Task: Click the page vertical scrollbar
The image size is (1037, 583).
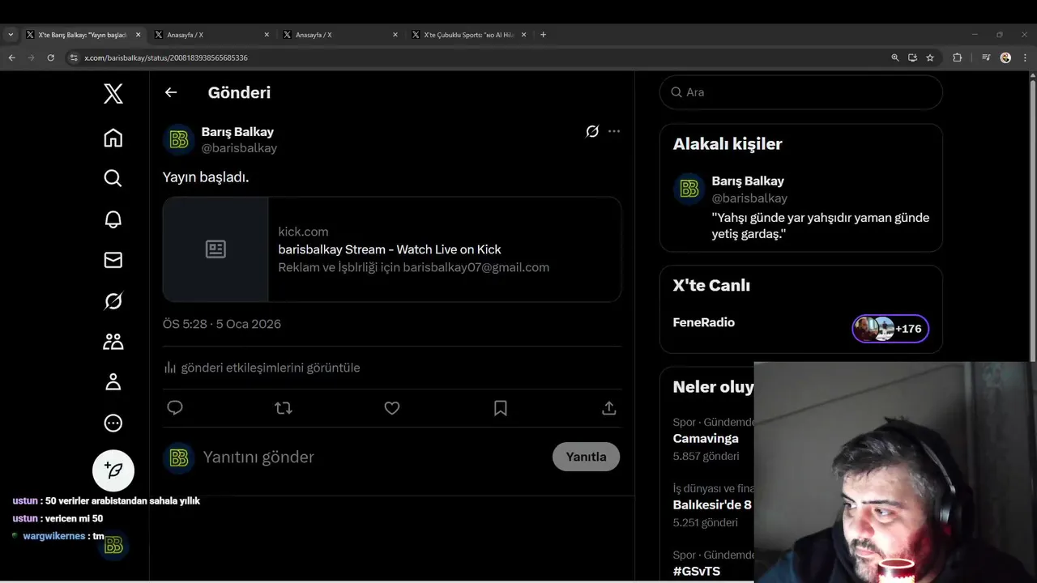Action: (1033, 219)
